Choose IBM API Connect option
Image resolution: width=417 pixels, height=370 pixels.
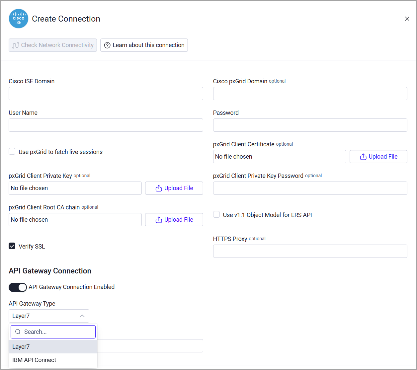click(x=53, y=360)
